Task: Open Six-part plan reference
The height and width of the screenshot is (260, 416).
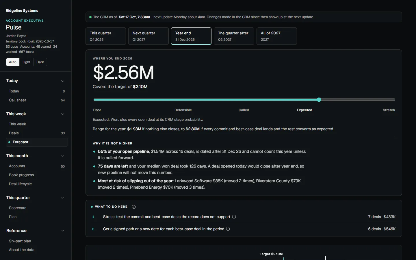Action: point(37,241)
